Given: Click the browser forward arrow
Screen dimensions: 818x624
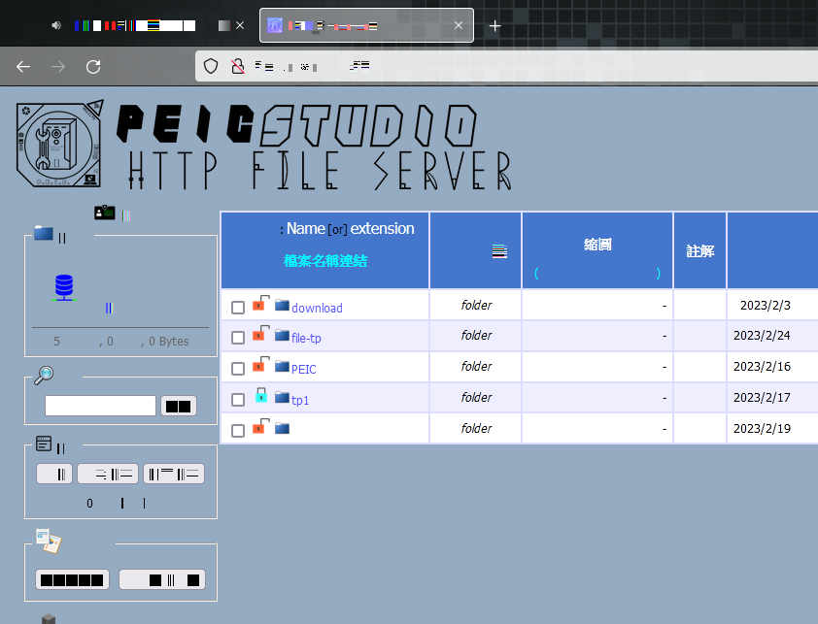Looking at the screenshot, I should [x=58, y=67].
